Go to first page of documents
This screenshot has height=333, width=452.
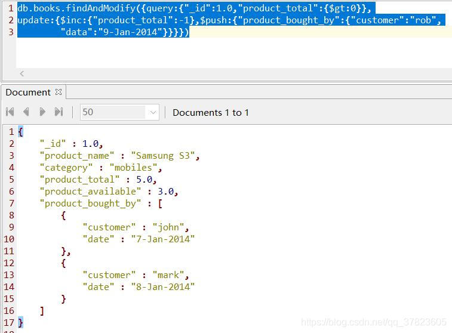pyautogui.click(x=10, y=112)
